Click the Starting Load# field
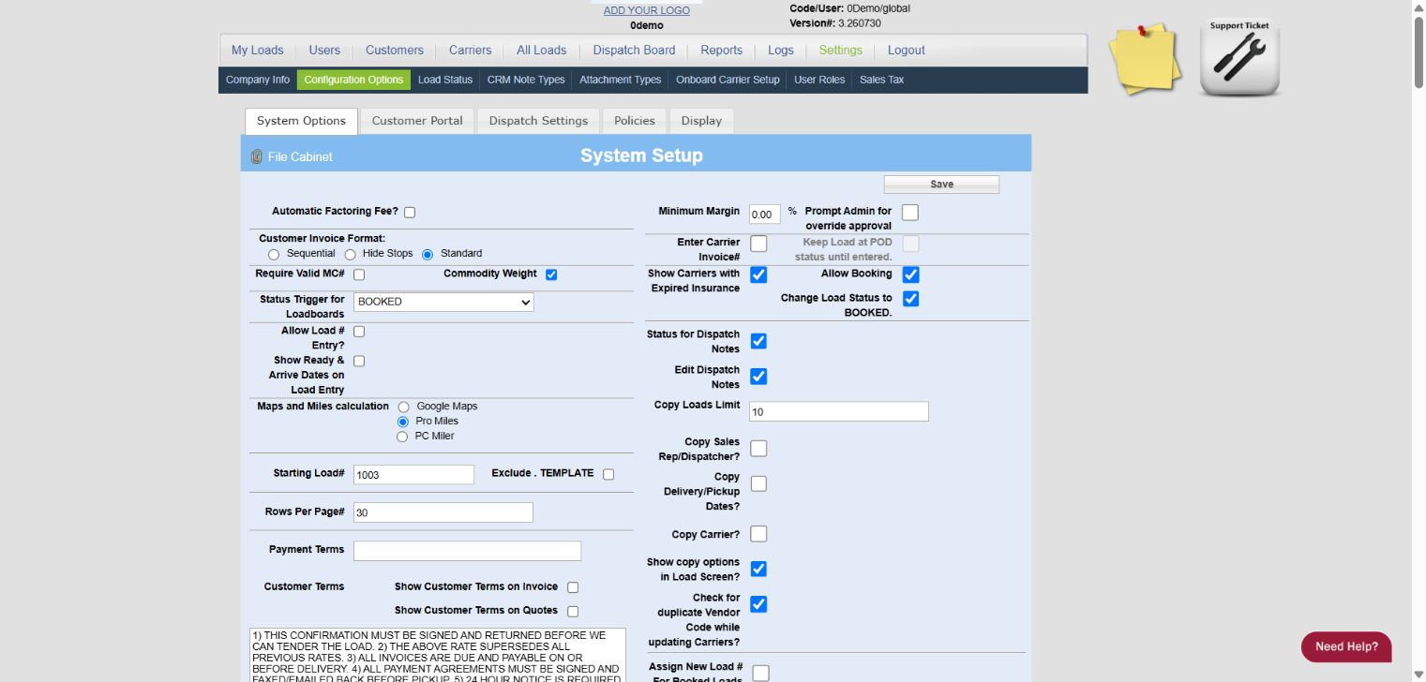 [413, 475]
